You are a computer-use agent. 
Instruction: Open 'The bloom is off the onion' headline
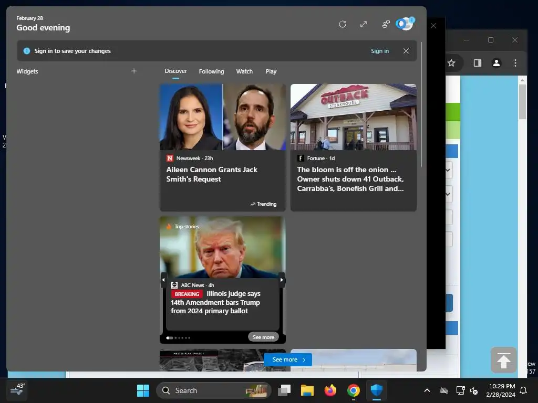pos(350,179)
